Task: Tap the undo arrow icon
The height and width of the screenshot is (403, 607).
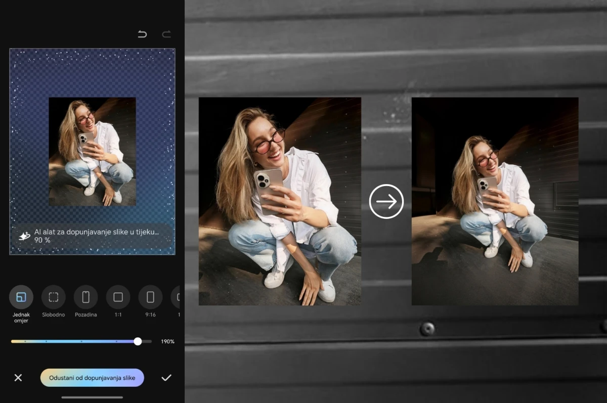Action: coord(142,34)
